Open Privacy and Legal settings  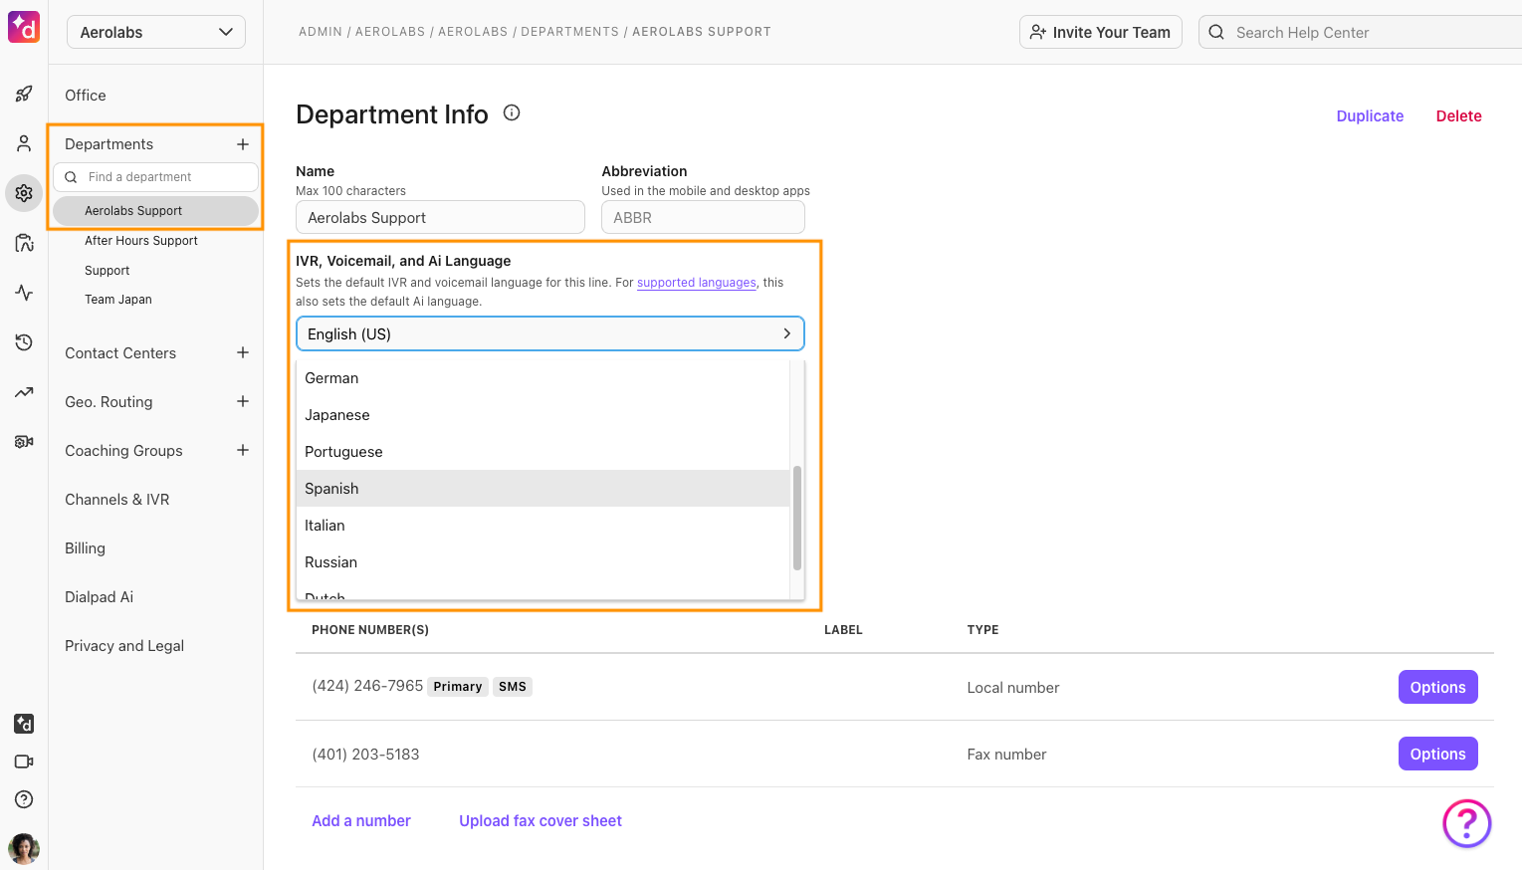click(x=124, y=646)
